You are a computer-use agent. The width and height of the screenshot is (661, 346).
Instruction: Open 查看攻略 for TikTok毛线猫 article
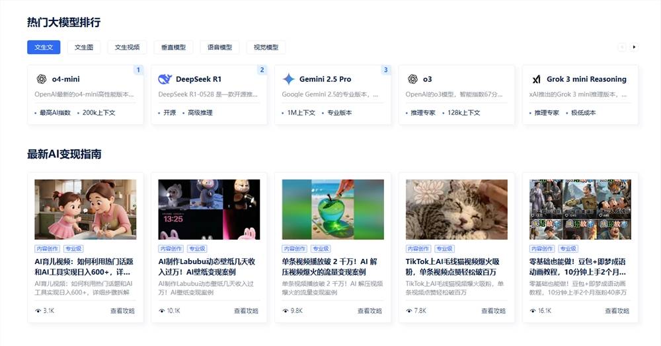[x=494, y=310]
